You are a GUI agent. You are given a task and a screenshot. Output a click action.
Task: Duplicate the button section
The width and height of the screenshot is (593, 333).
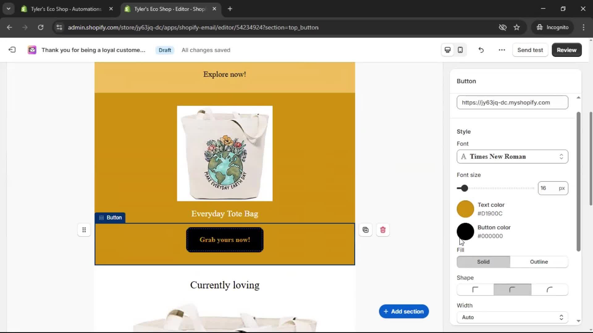[365, 230]
